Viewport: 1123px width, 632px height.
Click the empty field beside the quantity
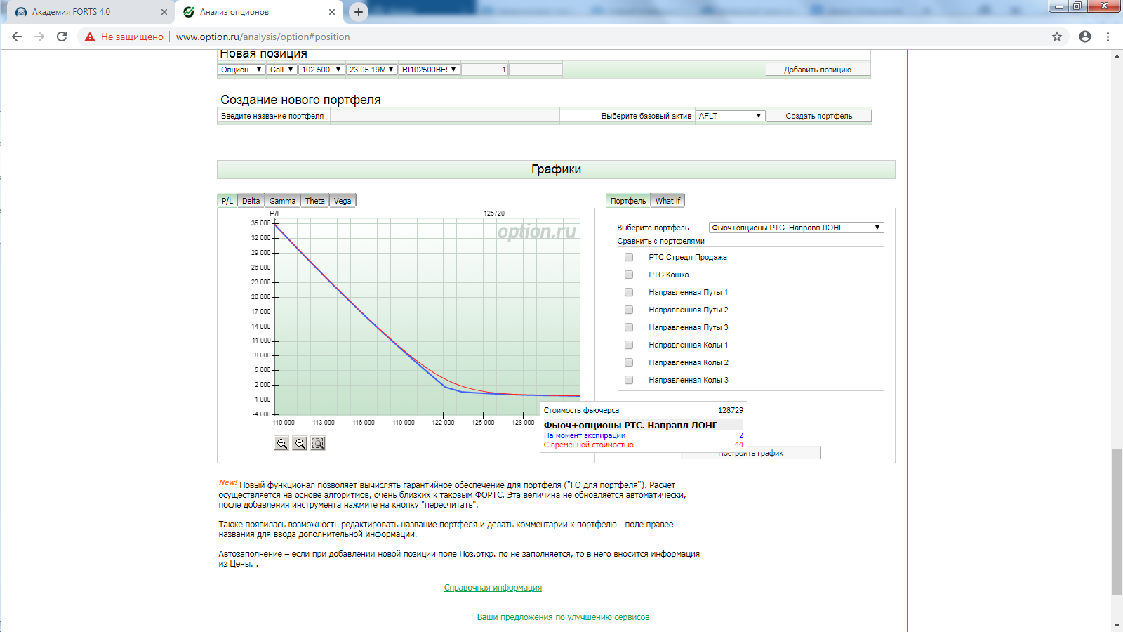536,70
